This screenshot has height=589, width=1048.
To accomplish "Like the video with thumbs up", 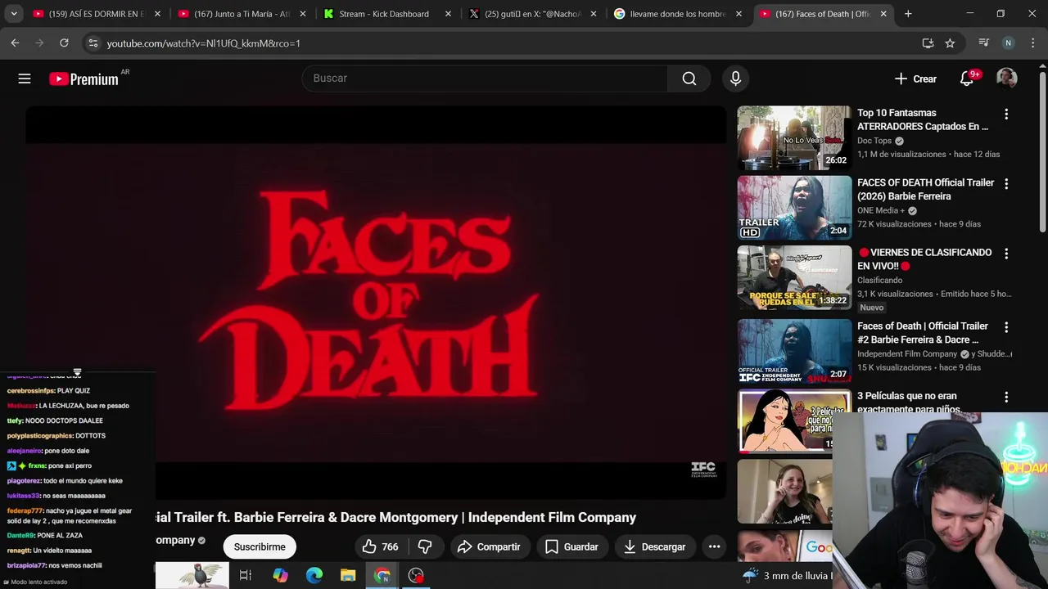I will tap(381, 546).
